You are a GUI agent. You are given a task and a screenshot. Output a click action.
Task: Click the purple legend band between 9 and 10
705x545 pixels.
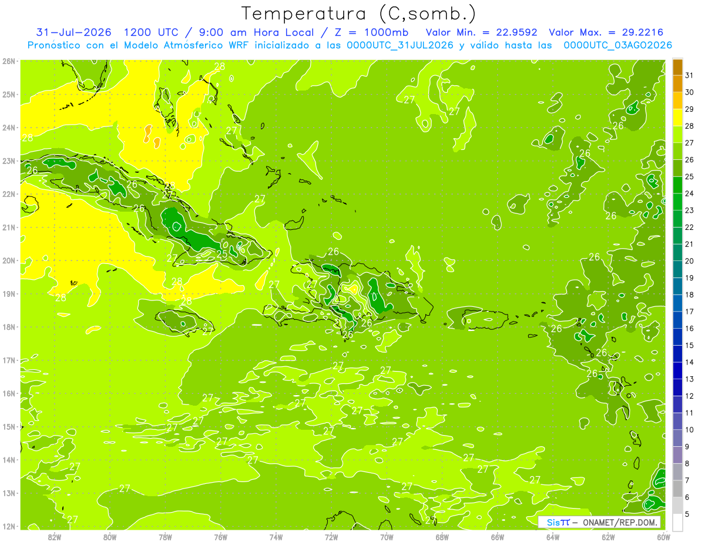tap(677, 439)
